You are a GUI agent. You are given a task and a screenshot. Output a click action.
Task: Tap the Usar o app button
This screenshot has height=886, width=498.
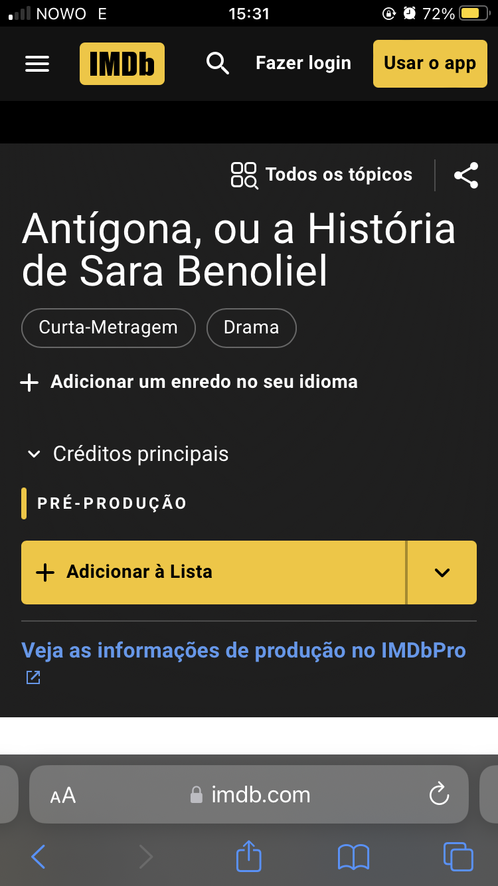(x=430, y=64)
